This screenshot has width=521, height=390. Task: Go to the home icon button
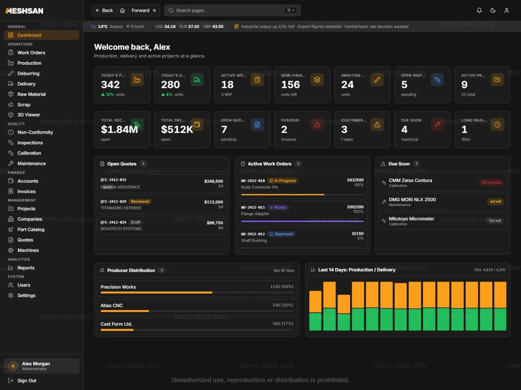point(122,11)
